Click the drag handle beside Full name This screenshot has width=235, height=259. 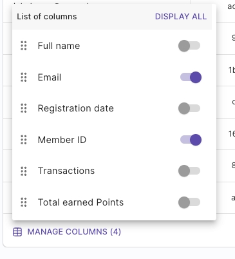point(24,46)
